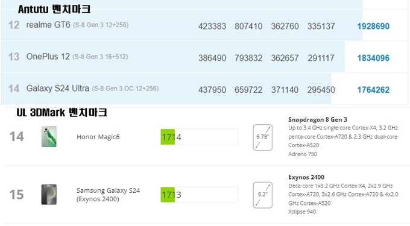Select the OnePlus 12 device name
The width and height of the screenshot is (410, 226).
(48, 57)
